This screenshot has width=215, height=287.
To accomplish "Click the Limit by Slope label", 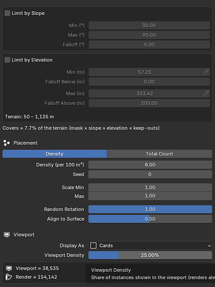I will tap(28, 13).
